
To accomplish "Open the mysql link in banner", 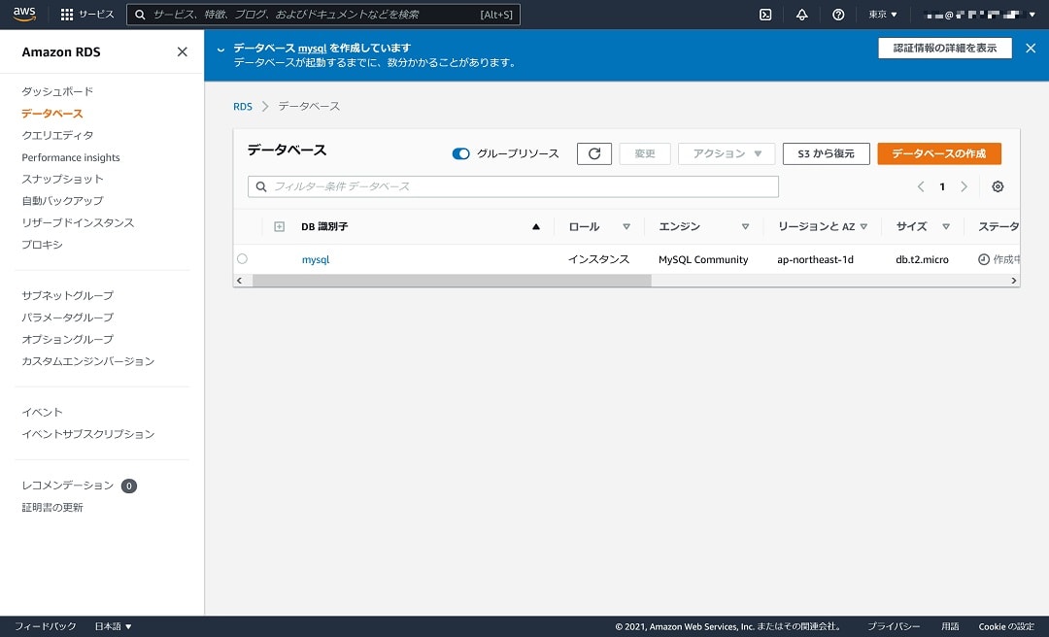I will (x=313, y=49).
